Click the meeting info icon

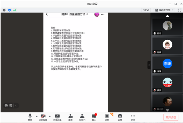coord(4,10)
